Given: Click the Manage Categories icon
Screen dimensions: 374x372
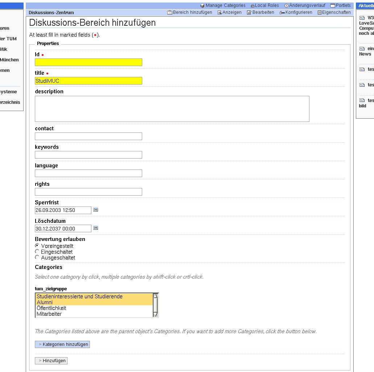Looking at the screenshot, I should [202, 6].
